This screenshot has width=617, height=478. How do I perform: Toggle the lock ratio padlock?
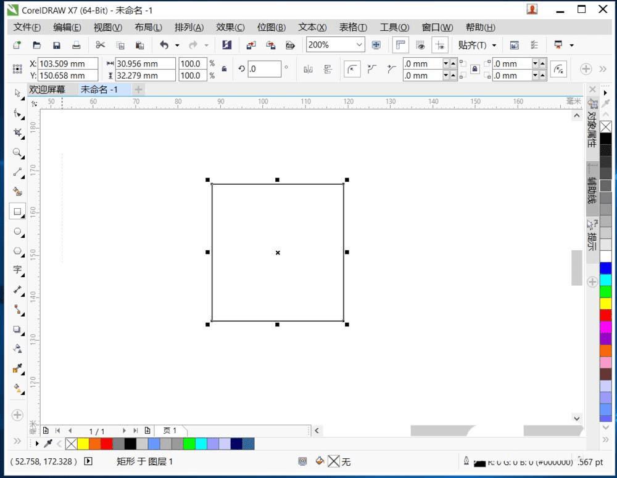tap(223, 70)
